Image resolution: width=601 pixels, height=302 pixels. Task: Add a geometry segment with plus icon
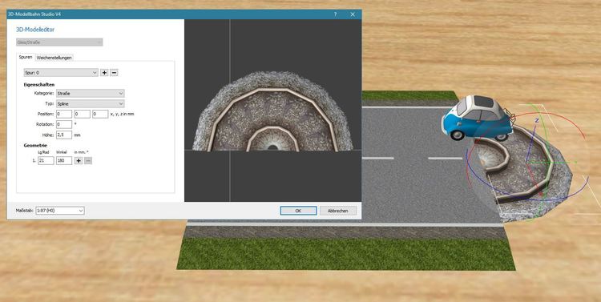(79, 161)
